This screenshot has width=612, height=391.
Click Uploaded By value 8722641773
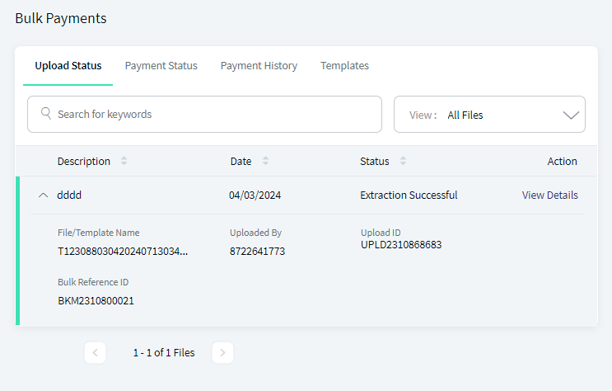pyautogui.click(x=257, y=252)
